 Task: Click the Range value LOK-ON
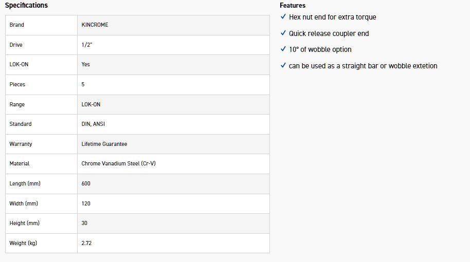click(x=91, y=104)
